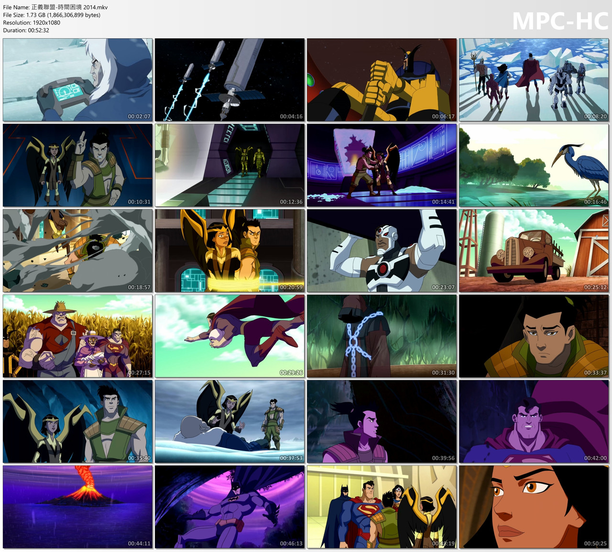Select the satellite frame at 00:04:16
612x552 pixels.
[x=229, y=80]
